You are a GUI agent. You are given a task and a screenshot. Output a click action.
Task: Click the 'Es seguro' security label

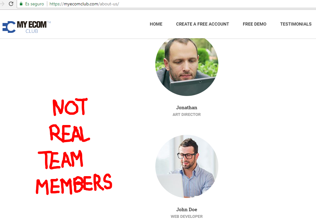pos(34,4)
